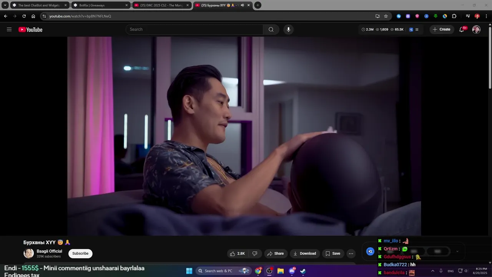Reload the page
The height and width of the screenshot is (277, 492).
tap(24, 16)
